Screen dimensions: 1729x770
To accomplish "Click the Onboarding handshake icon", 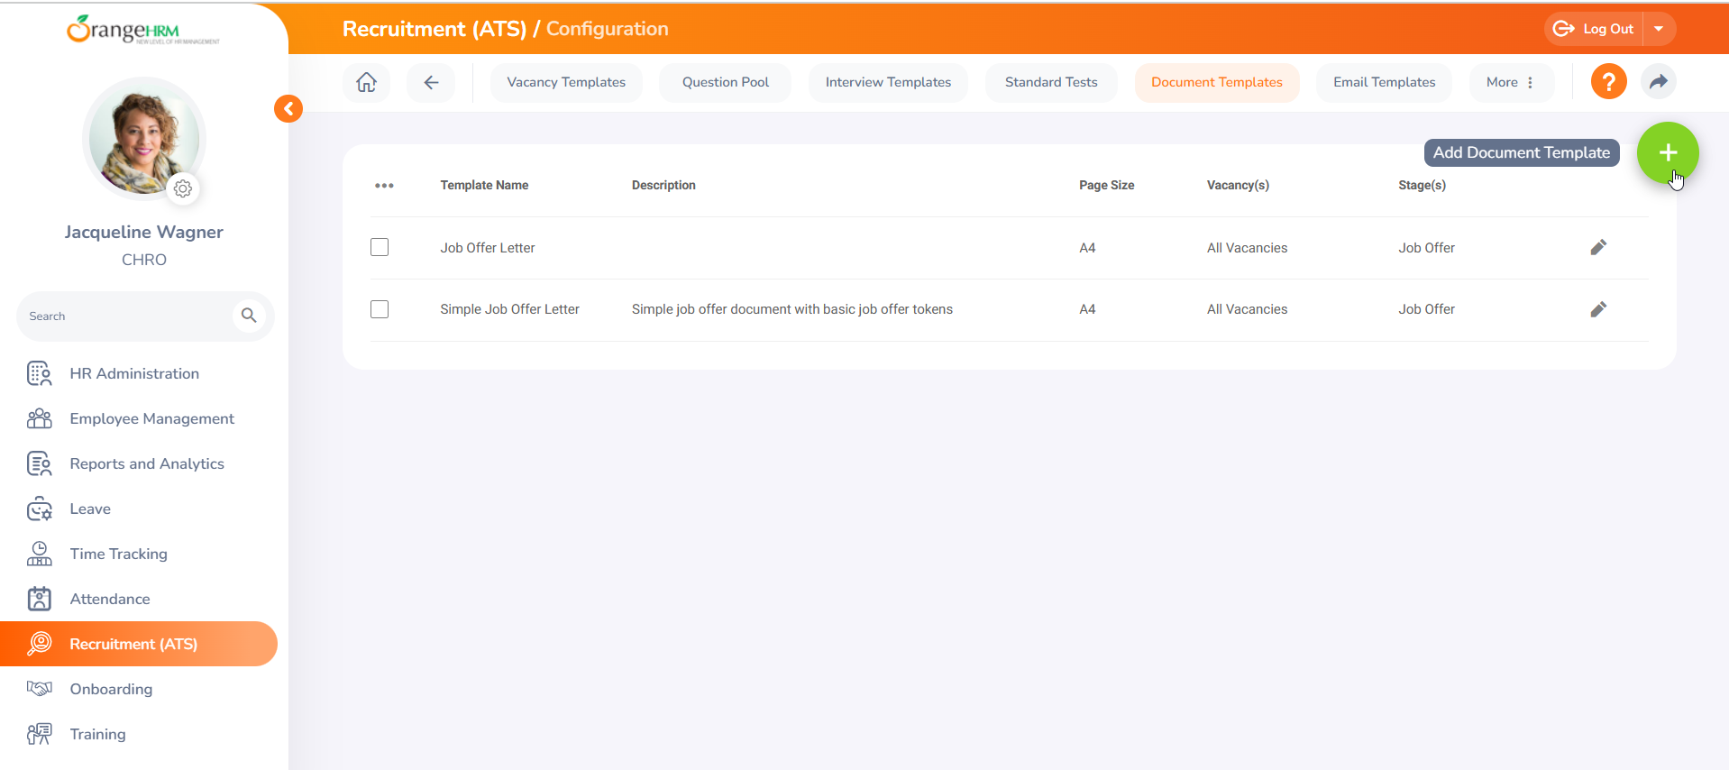I will [40, 689].
